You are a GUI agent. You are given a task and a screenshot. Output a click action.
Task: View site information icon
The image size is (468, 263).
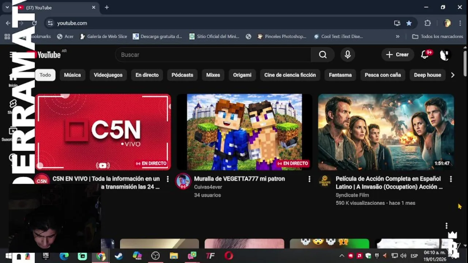[x=50, y=23]
